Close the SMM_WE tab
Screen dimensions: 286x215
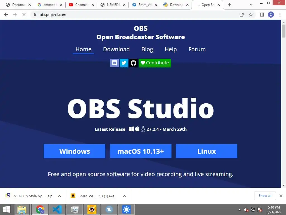[156, 5]
